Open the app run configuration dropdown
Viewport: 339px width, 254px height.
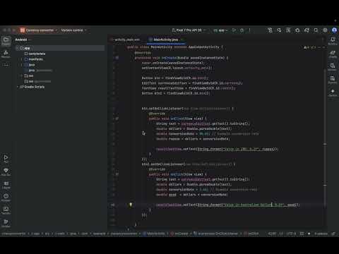pyautogui.click(x=220, y=30)
